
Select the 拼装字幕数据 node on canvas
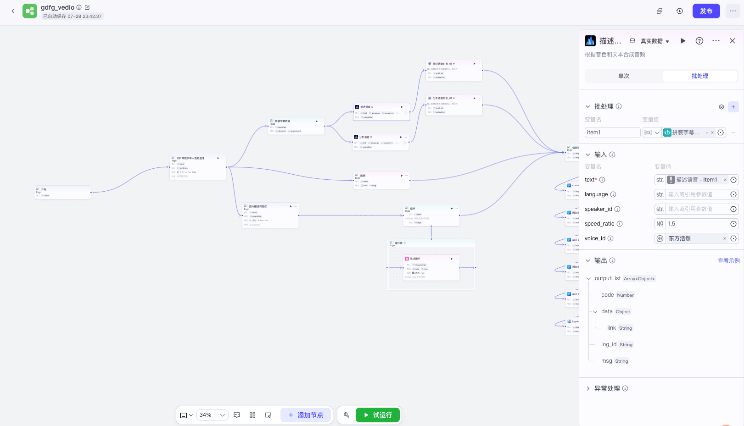coord(296,126)
